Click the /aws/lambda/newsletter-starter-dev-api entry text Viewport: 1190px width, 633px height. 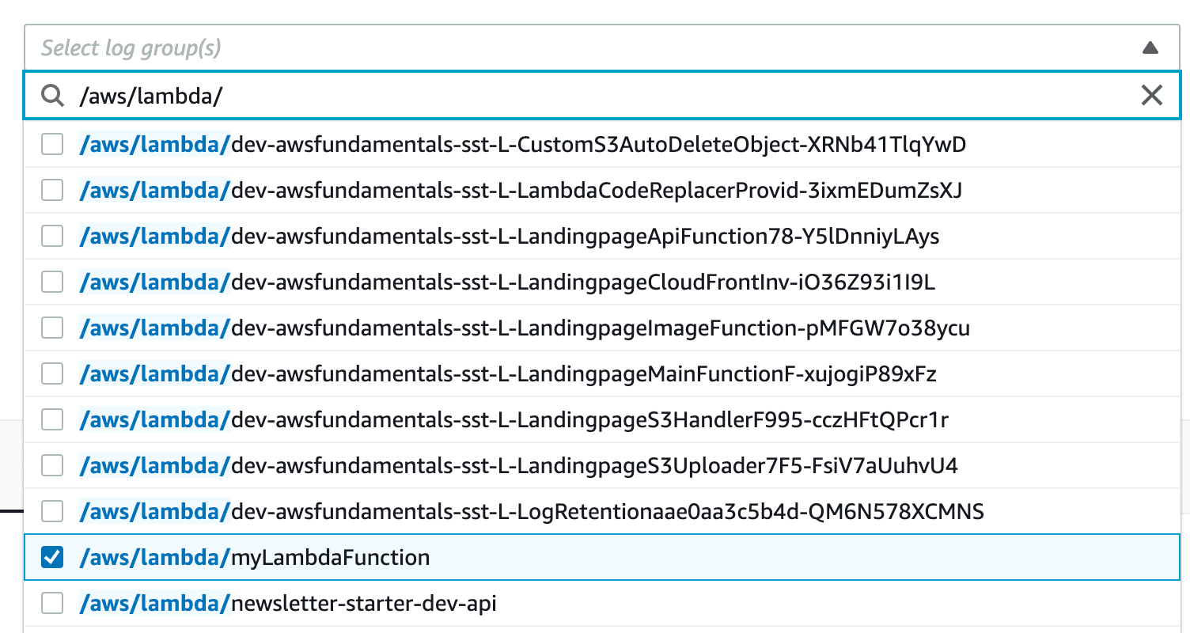click(288, 604)
